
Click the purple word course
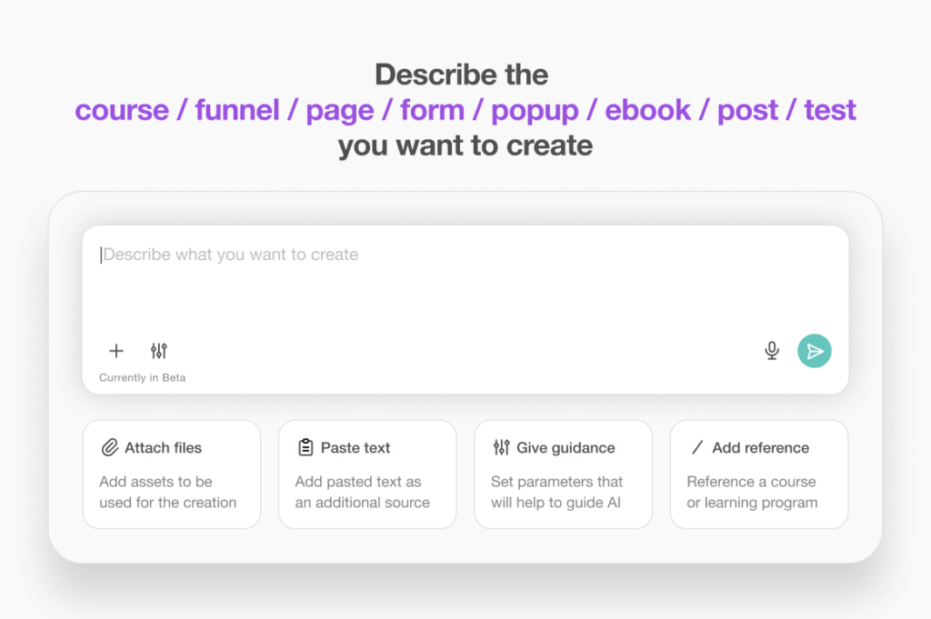pos(122,110)
